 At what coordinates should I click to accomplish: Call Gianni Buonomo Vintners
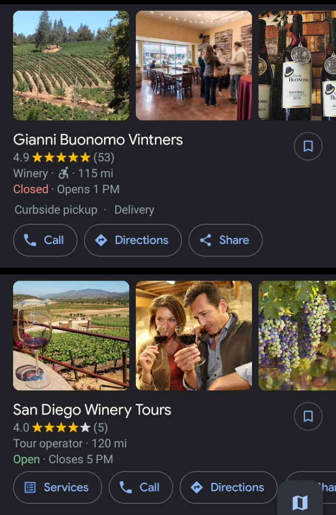click(x=45, y=240)
